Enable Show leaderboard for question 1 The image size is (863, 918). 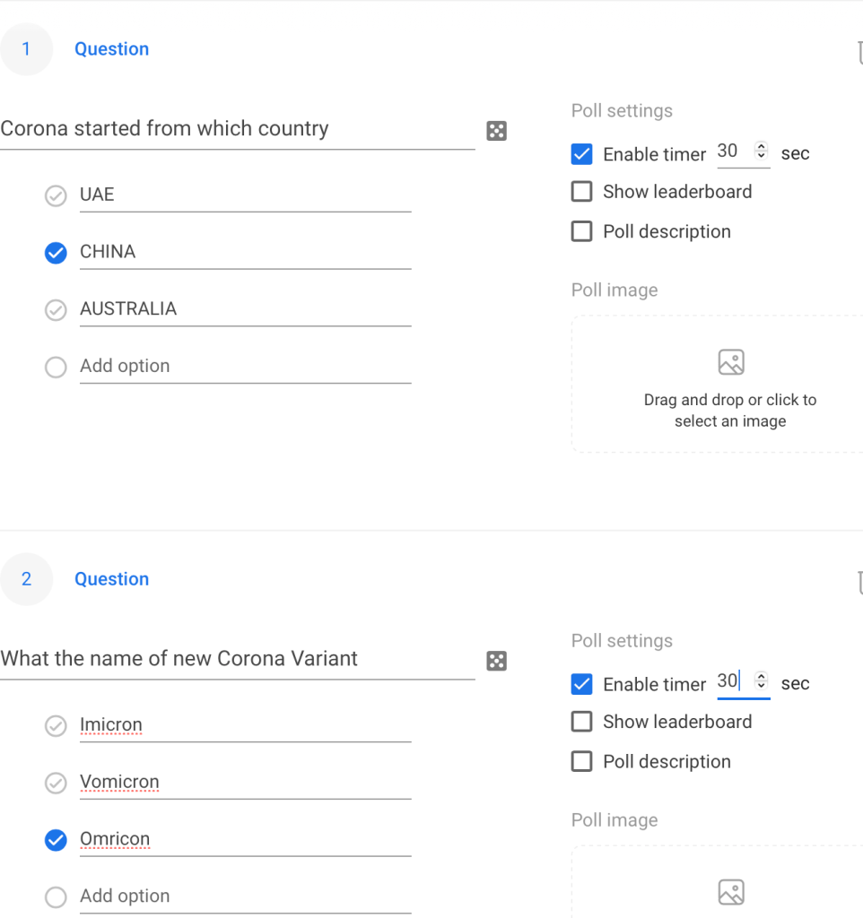pos(582,192)
